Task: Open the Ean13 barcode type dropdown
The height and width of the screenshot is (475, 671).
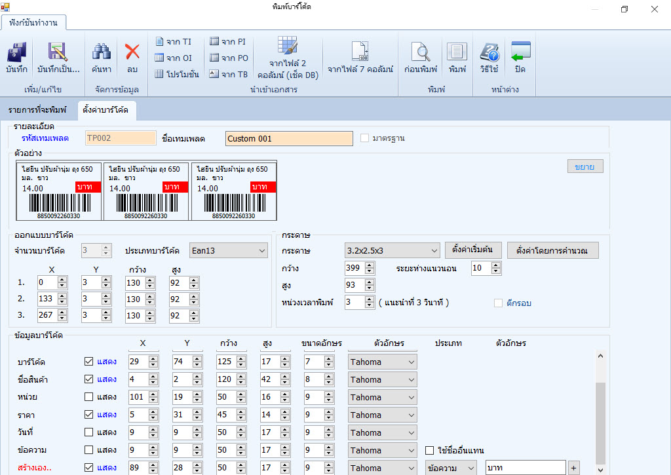Action: pos(261,250)
